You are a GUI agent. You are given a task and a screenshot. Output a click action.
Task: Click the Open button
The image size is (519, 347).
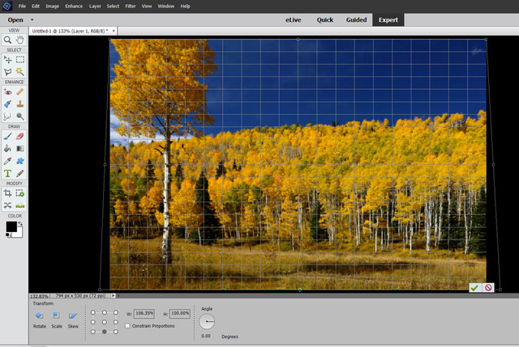15,19
